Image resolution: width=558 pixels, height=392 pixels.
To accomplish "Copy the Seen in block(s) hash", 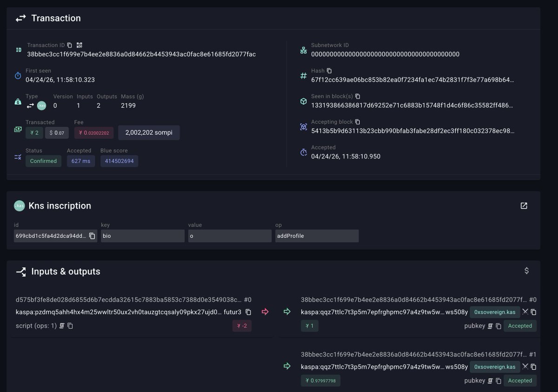I will tap(358, 96).
